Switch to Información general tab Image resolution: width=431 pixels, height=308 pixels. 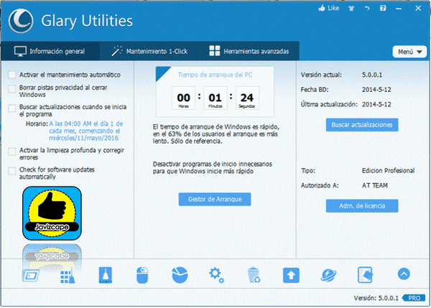point(50,52)
